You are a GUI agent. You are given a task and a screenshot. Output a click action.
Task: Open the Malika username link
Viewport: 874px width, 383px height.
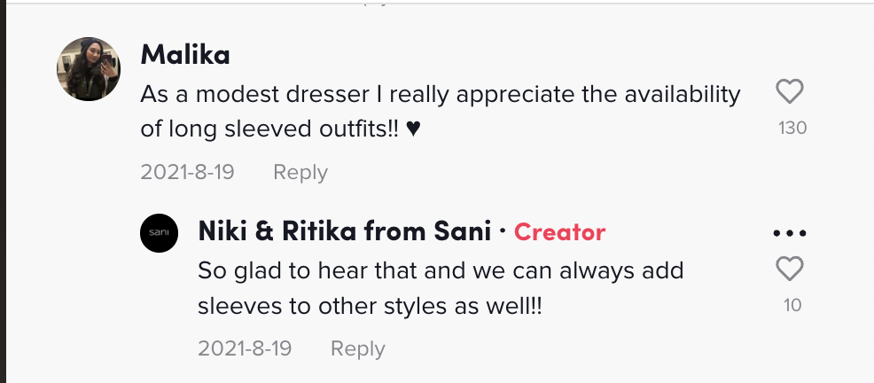185,55
